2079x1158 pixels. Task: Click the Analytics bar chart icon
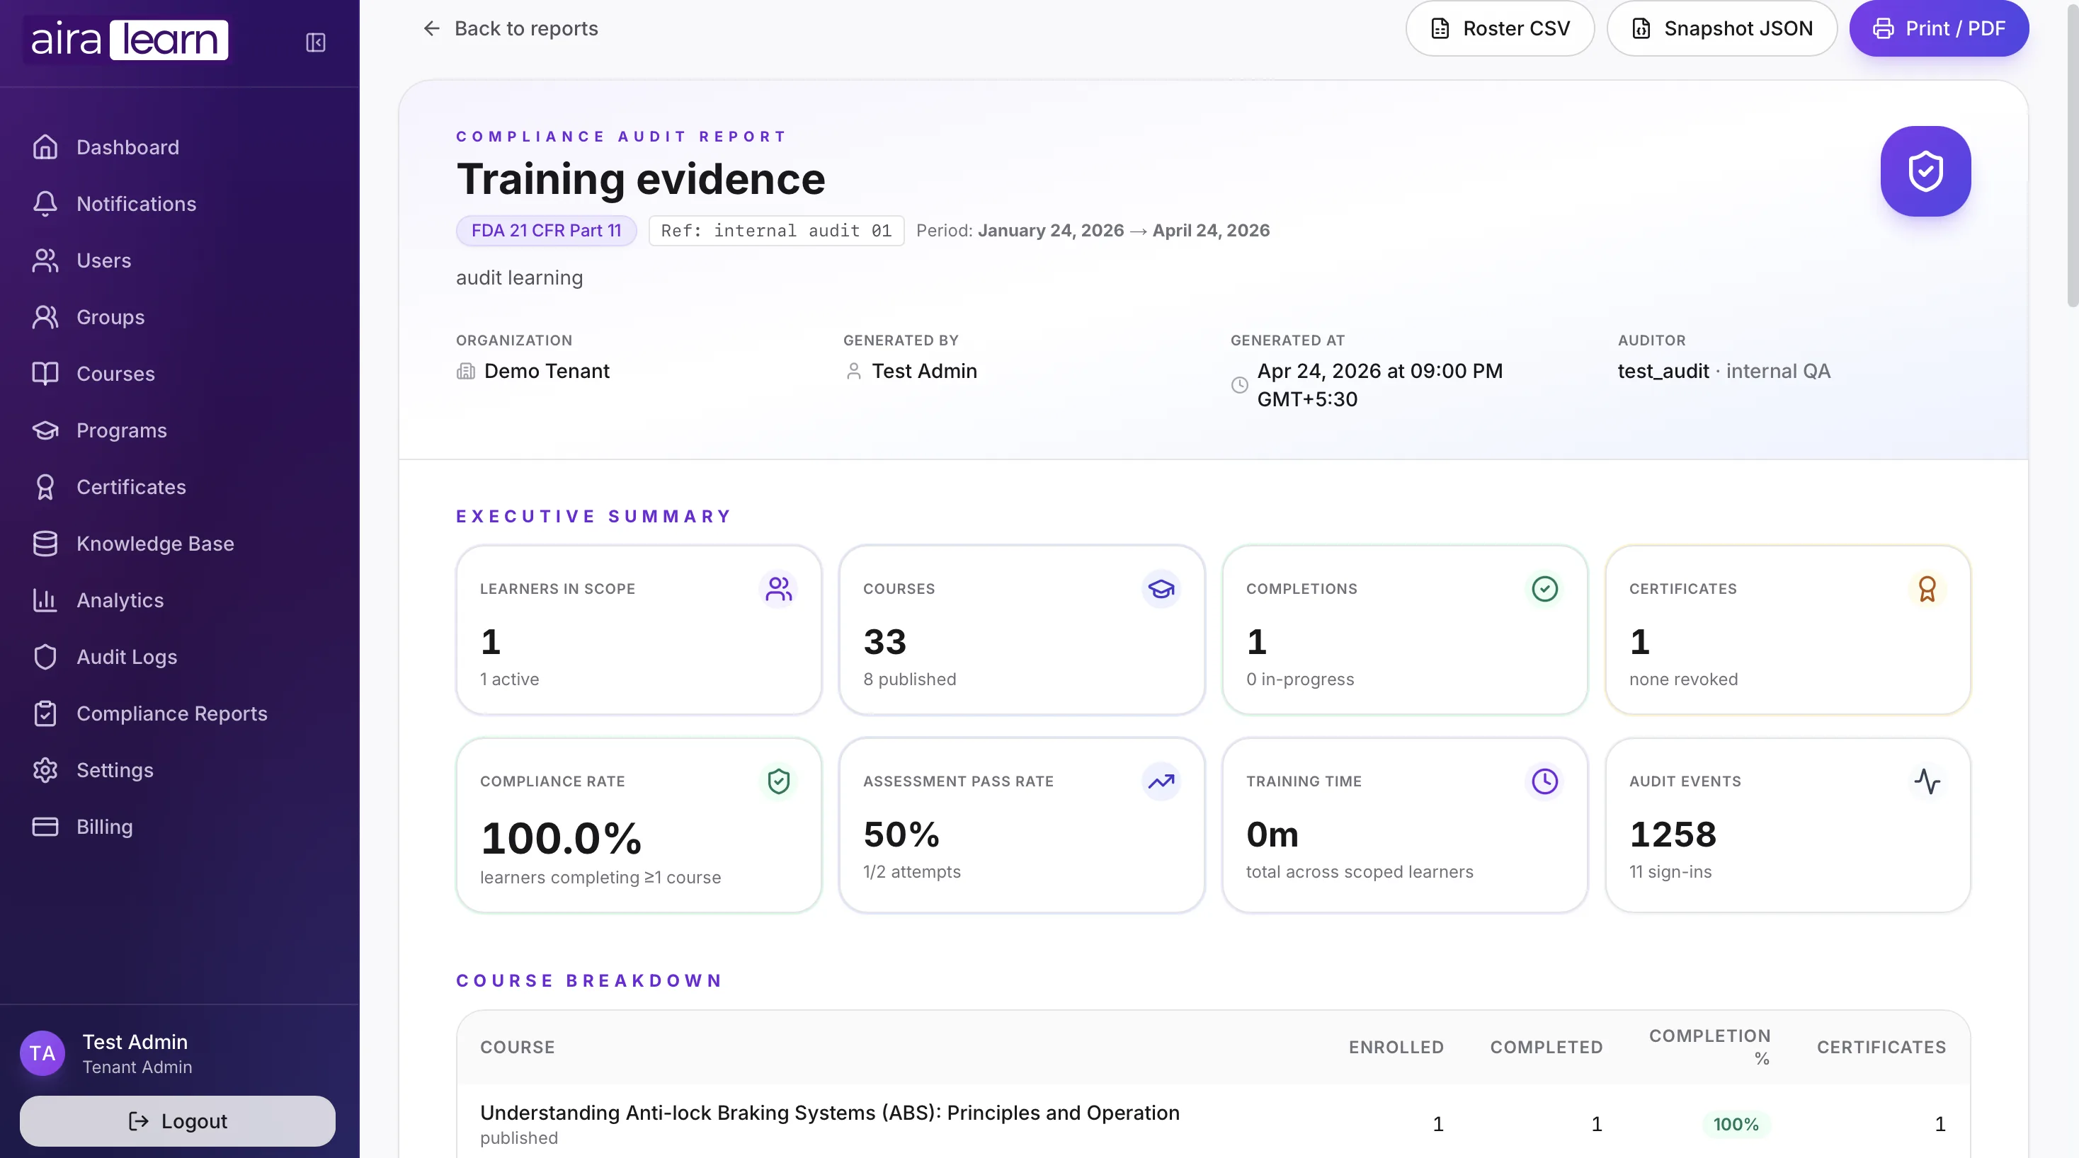tap(45, 600)
